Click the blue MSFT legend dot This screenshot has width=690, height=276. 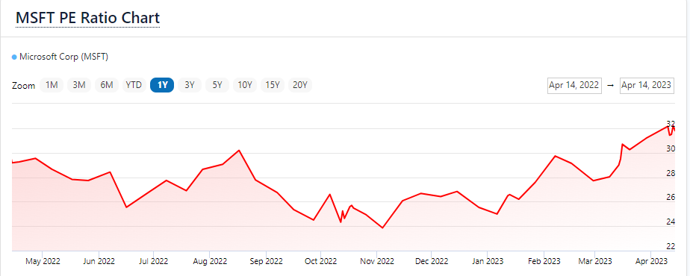pos(14,57)
